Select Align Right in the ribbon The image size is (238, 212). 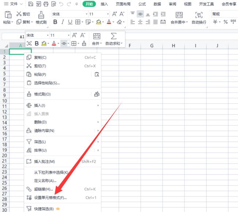pyautogui.click(x=148, y=22)
